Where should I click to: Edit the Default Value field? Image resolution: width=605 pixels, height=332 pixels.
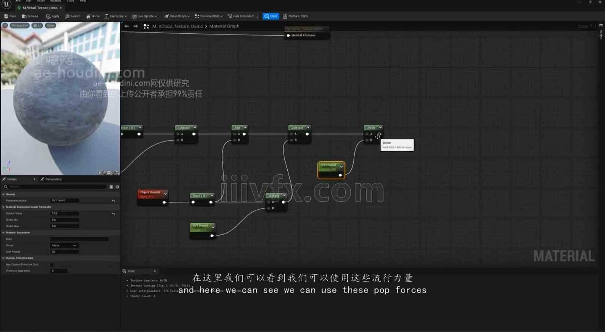[x=65, y=213]
